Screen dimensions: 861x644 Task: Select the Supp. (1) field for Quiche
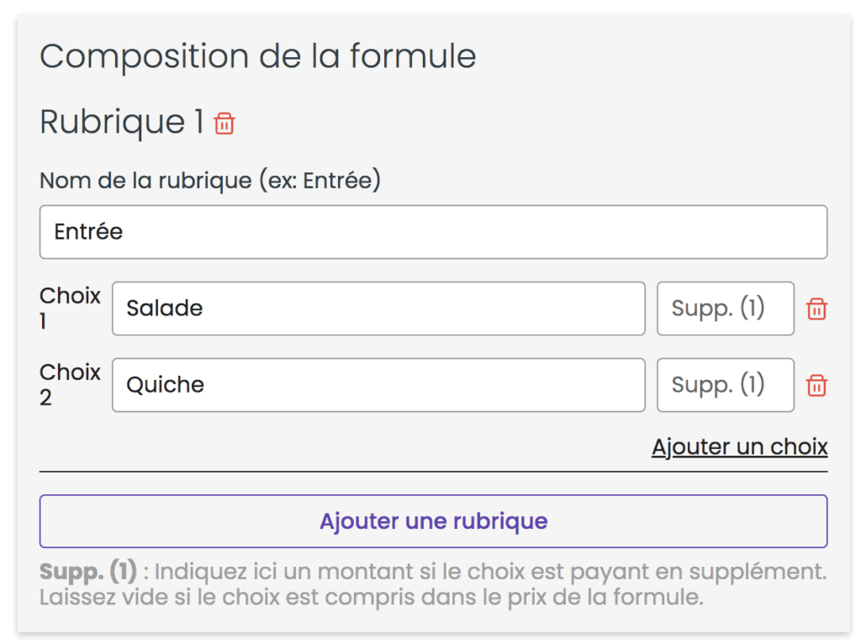[x=726, y=385]
